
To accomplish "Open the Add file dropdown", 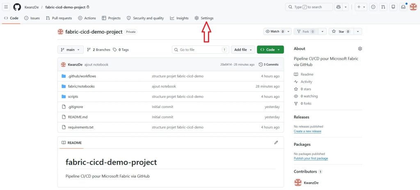I will 243,50.
